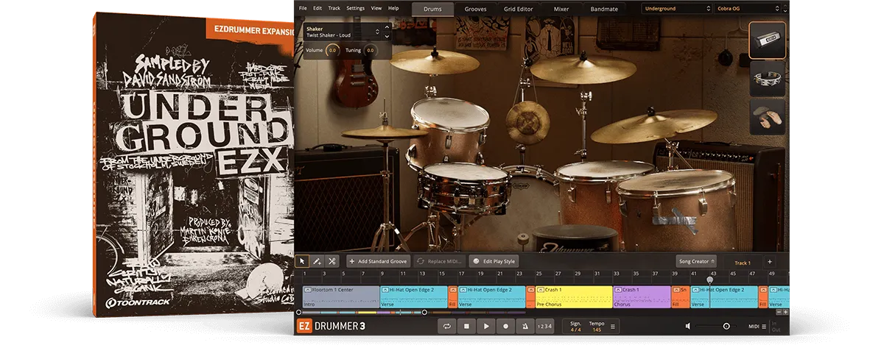The height and width of the screenshot is (359, 884).
Task: Expand the purple Crash 1 Chorus block
Action: 617,290
